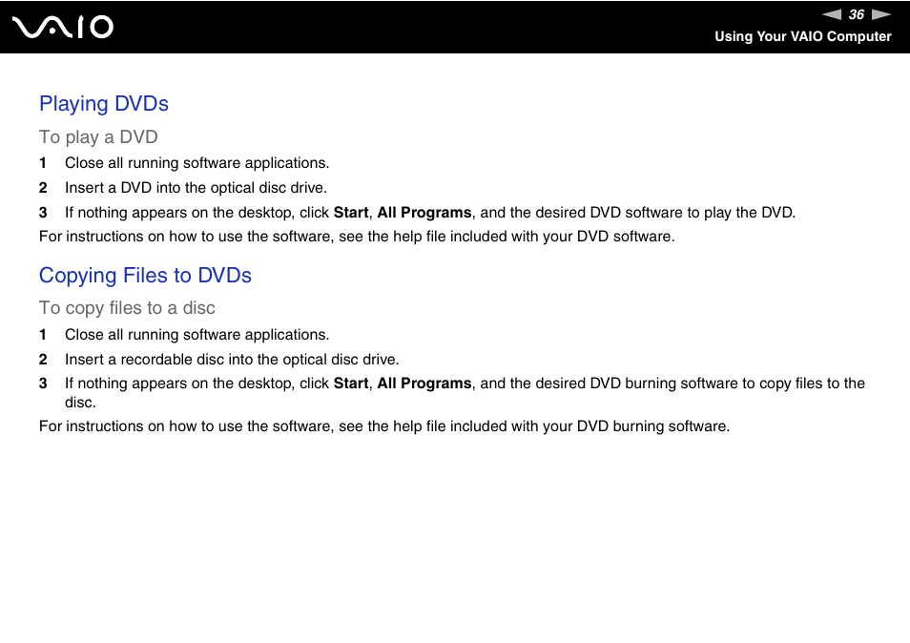910x643 pixels.
Task: Click page number 36 in header
Action: [856, 14]
